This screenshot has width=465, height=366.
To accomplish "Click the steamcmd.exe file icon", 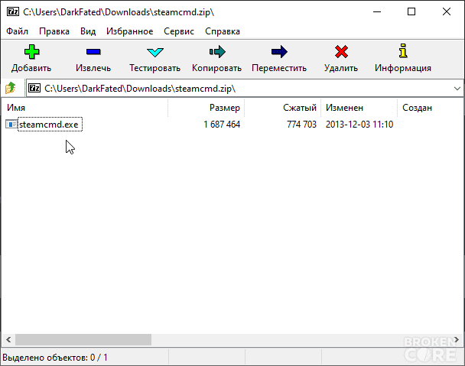I will pos(11,125).
